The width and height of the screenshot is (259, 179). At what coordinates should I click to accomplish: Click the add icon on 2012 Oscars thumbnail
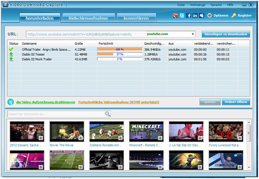pos(41,138)
